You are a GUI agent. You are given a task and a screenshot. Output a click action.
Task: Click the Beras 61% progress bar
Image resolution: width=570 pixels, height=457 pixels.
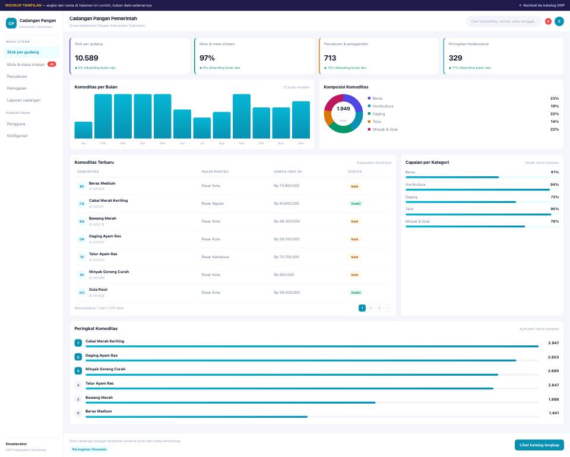point(482,177)
